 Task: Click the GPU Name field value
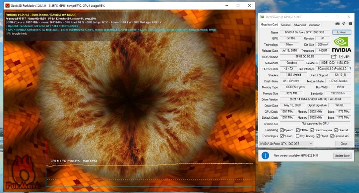(305, 32)
